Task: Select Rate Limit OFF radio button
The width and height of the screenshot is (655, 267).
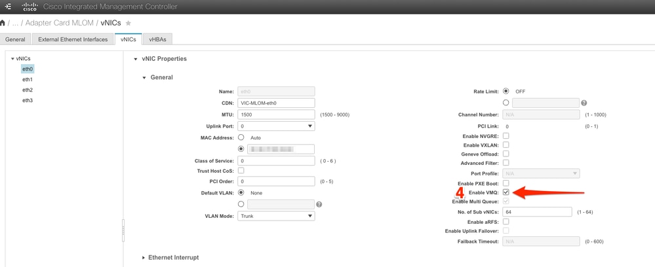Action: click(506, 91)
